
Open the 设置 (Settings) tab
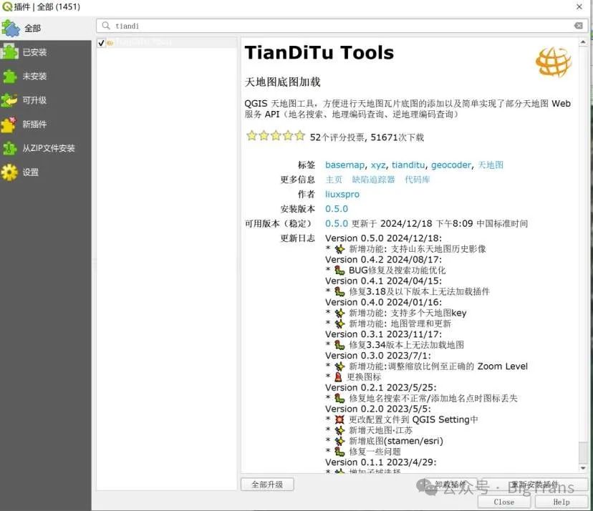pyautogui.click(x=45, y=172)
